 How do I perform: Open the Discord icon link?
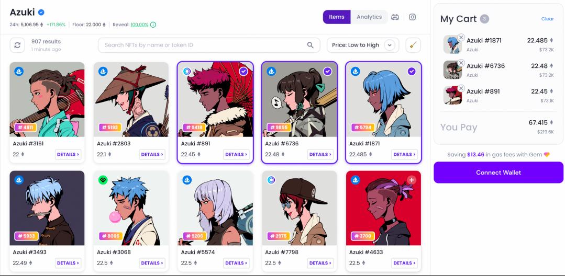click(x=395, y=17)
